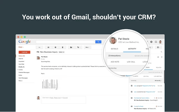Screen dimensions: 179x112
Task: Open the More actions dropdown
Action: click(x=87, y=47)
